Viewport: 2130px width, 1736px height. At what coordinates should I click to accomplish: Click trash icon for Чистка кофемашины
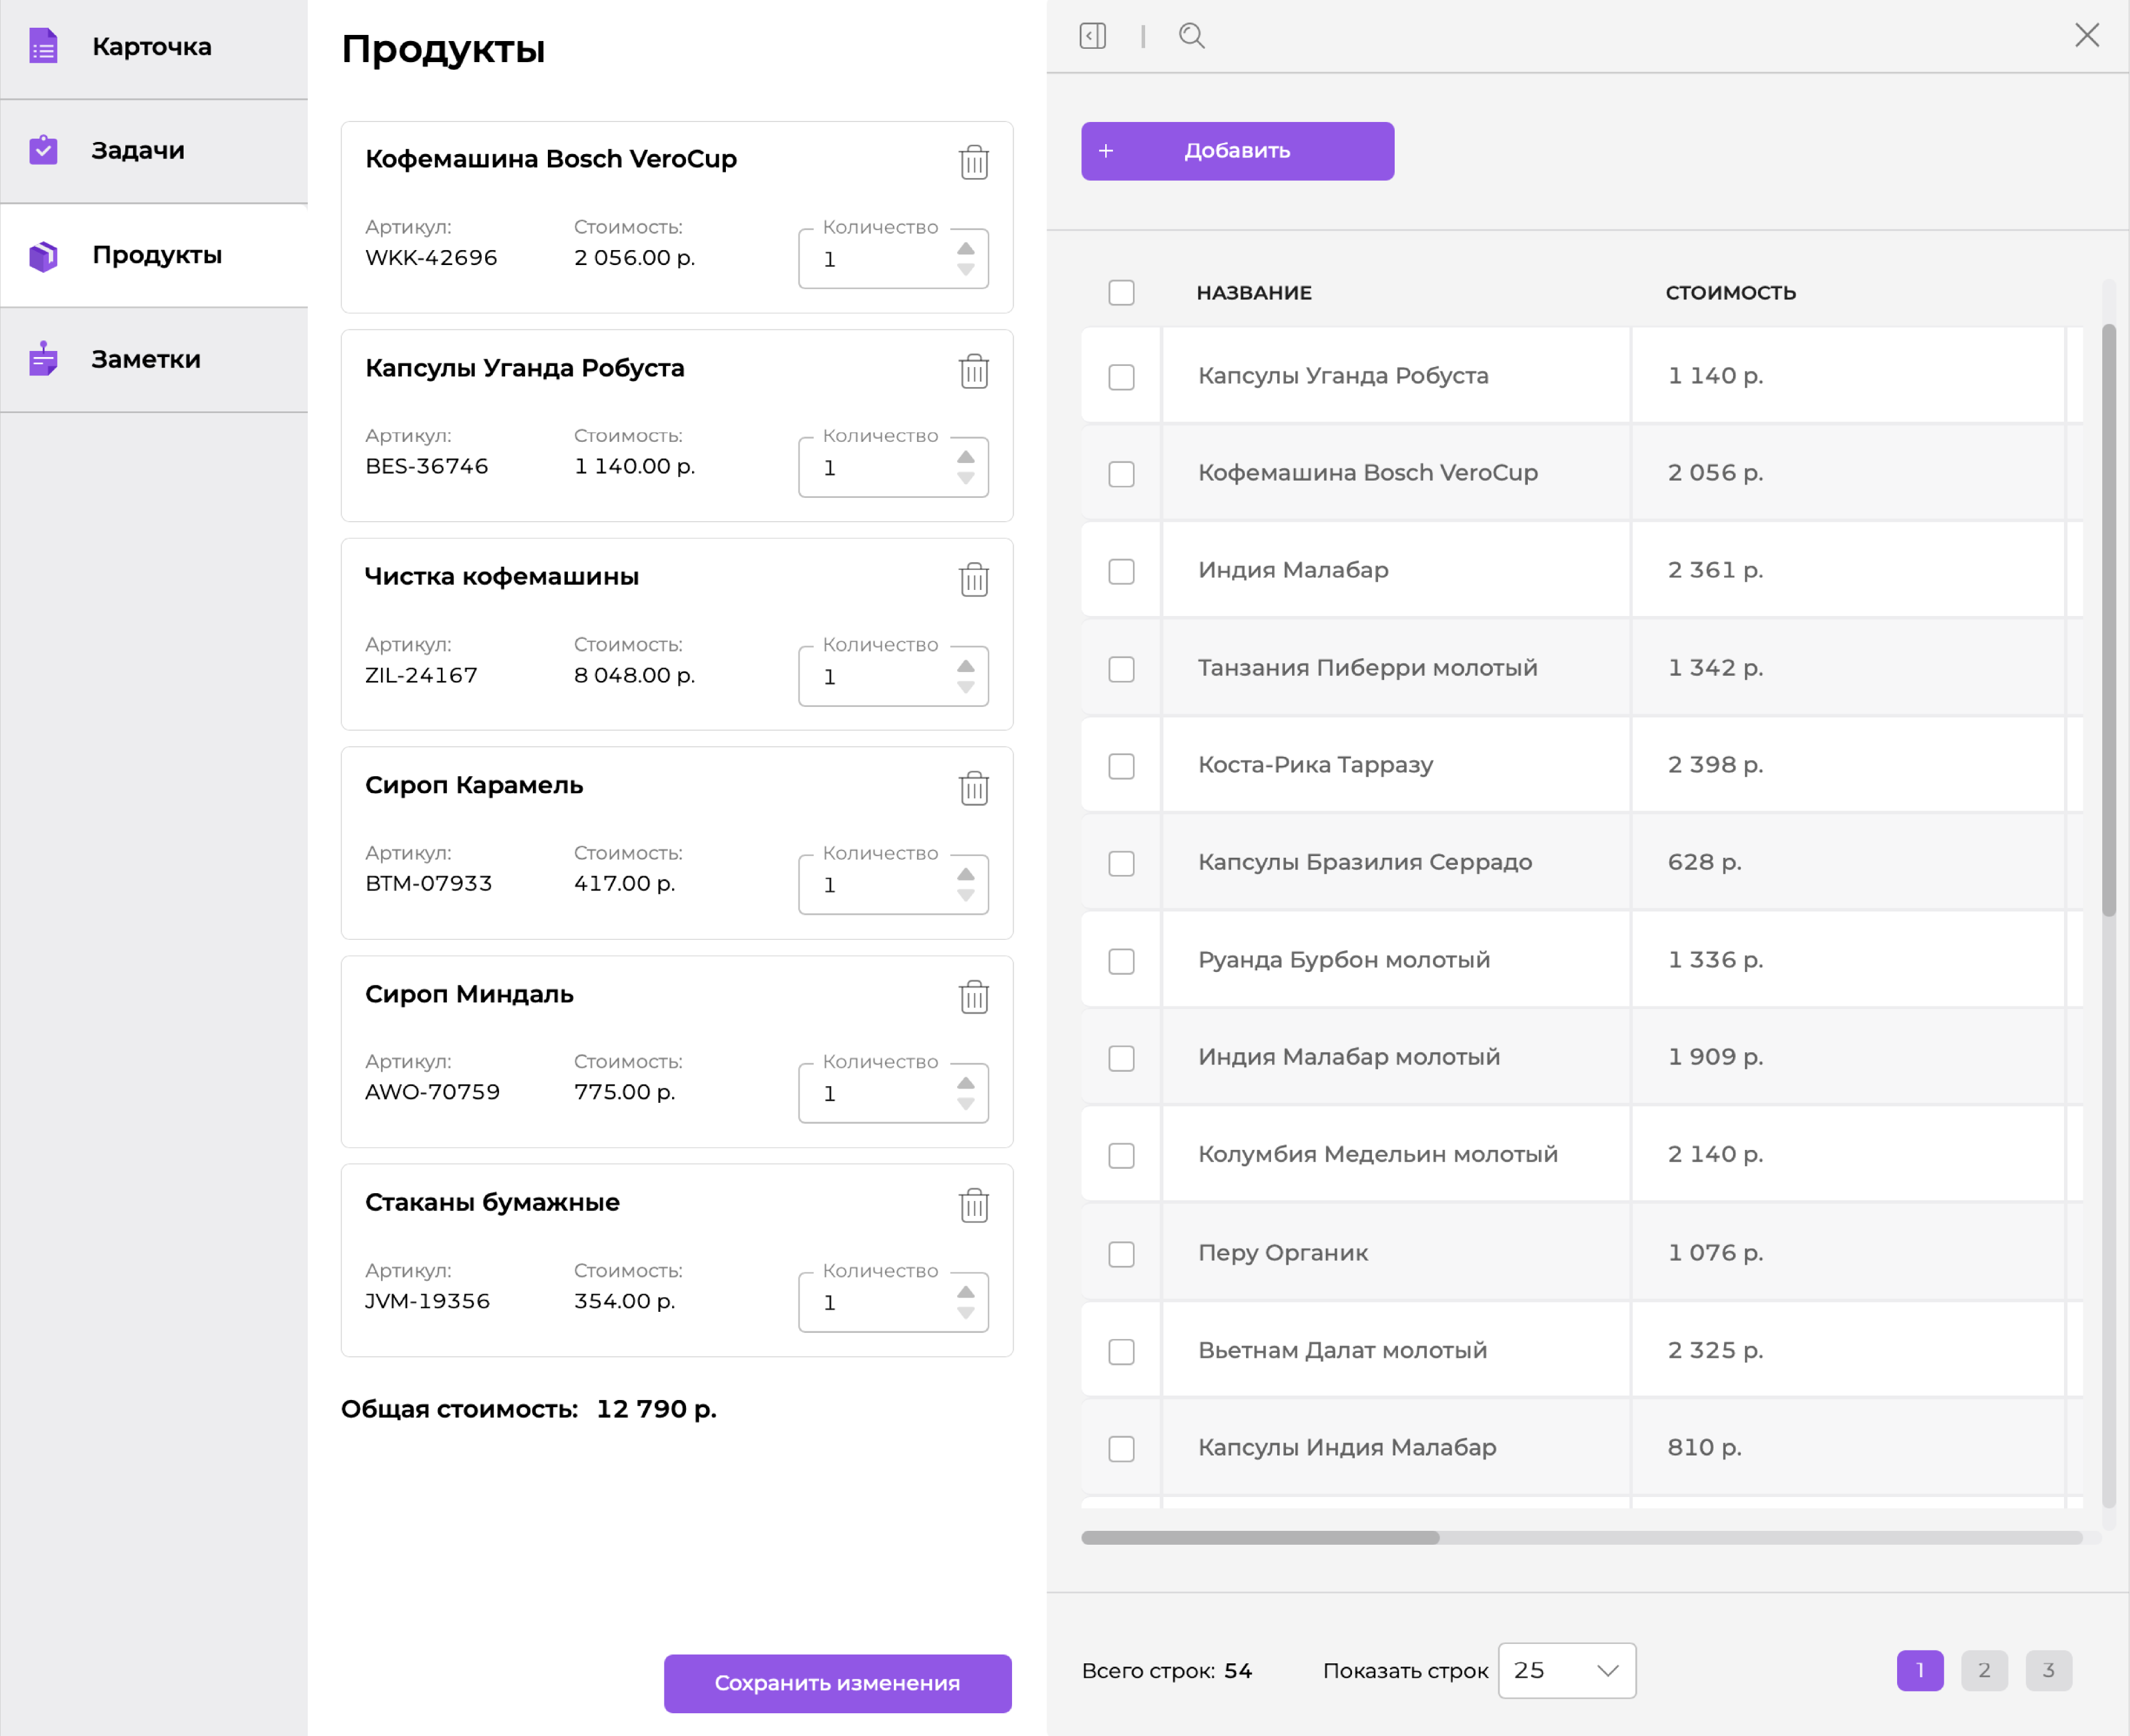pyautogui.click(x=973, y=579)
